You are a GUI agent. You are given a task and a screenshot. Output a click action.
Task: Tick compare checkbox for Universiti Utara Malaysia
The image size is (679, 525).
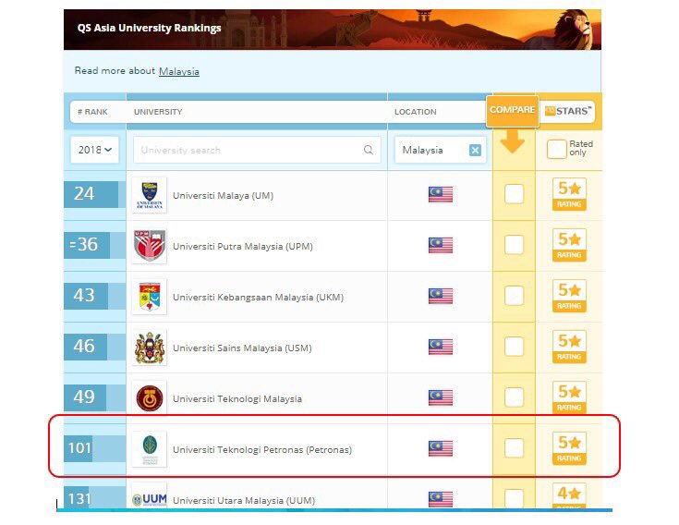coord(514,498)
